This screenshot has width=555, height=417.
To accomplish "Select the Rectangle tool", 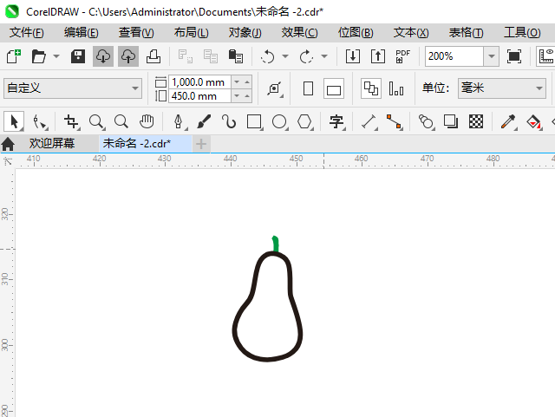I will click(x=254, y=121).
